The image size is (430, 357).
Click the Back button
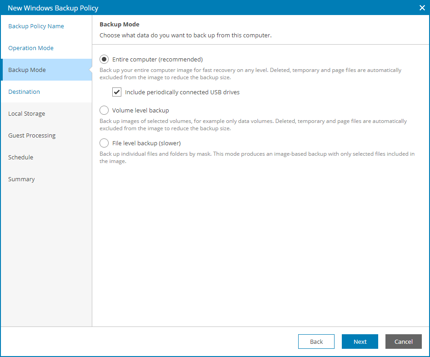[316, 342]
